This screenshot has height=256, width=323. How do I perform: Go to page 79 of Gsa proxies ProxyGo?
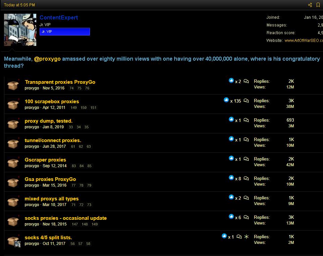coord(89,185)
